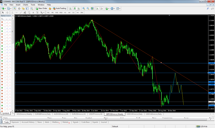Expand the Arrows objects dropdown
Screen dimensions: 215x128
(x=44, y=13)
